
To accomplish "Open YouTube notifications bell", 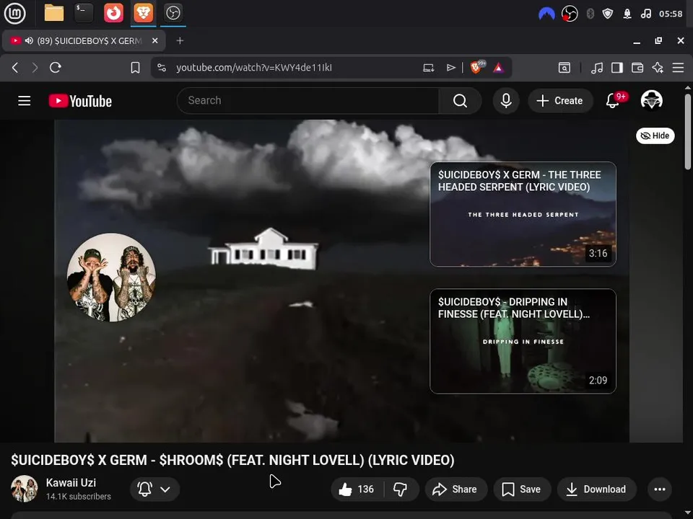I will tap(613, 101).
